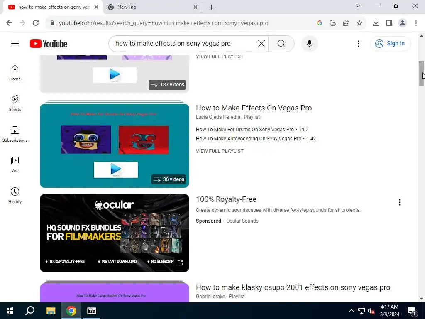Reload the page
Image resolution: width=425 pixels, height=319 pixels.
tap(36, 23)
